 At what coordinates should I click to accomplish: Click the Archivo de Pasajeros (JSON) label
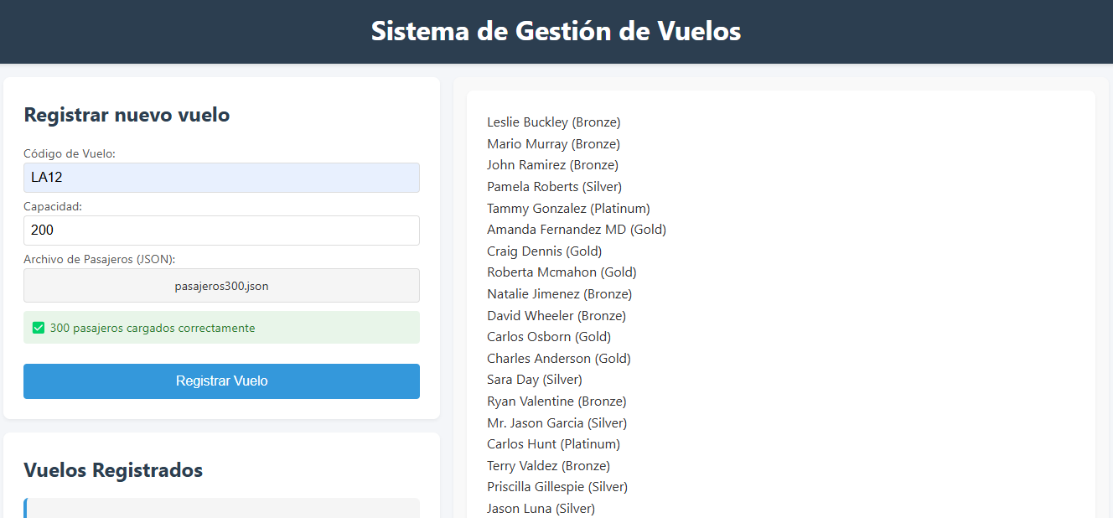[x=99, y=260]
